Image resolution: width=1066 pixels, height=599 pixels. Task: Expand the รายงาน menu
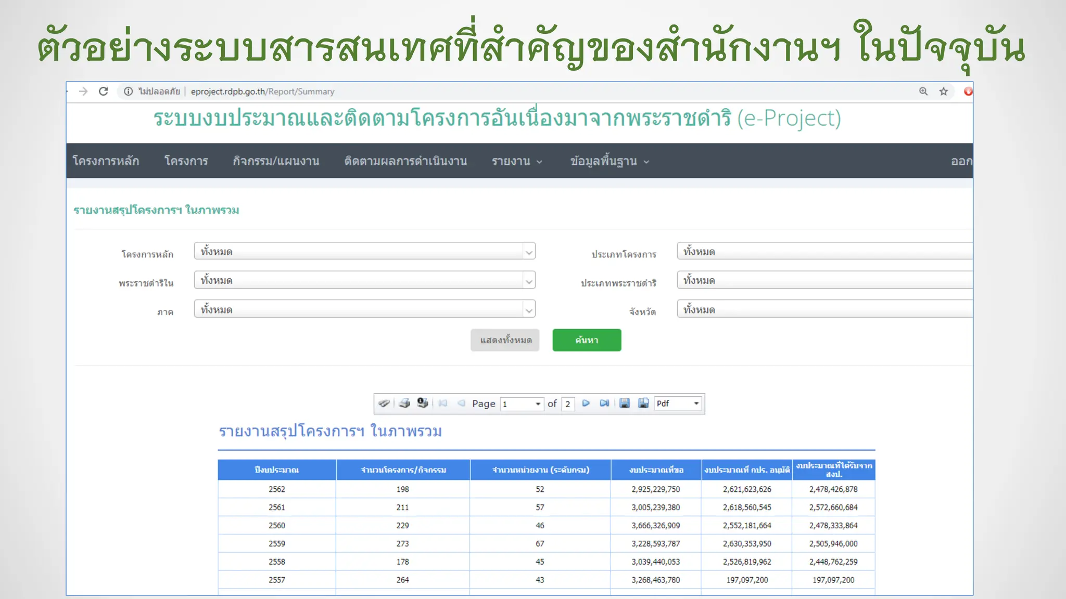click(517, 161)
